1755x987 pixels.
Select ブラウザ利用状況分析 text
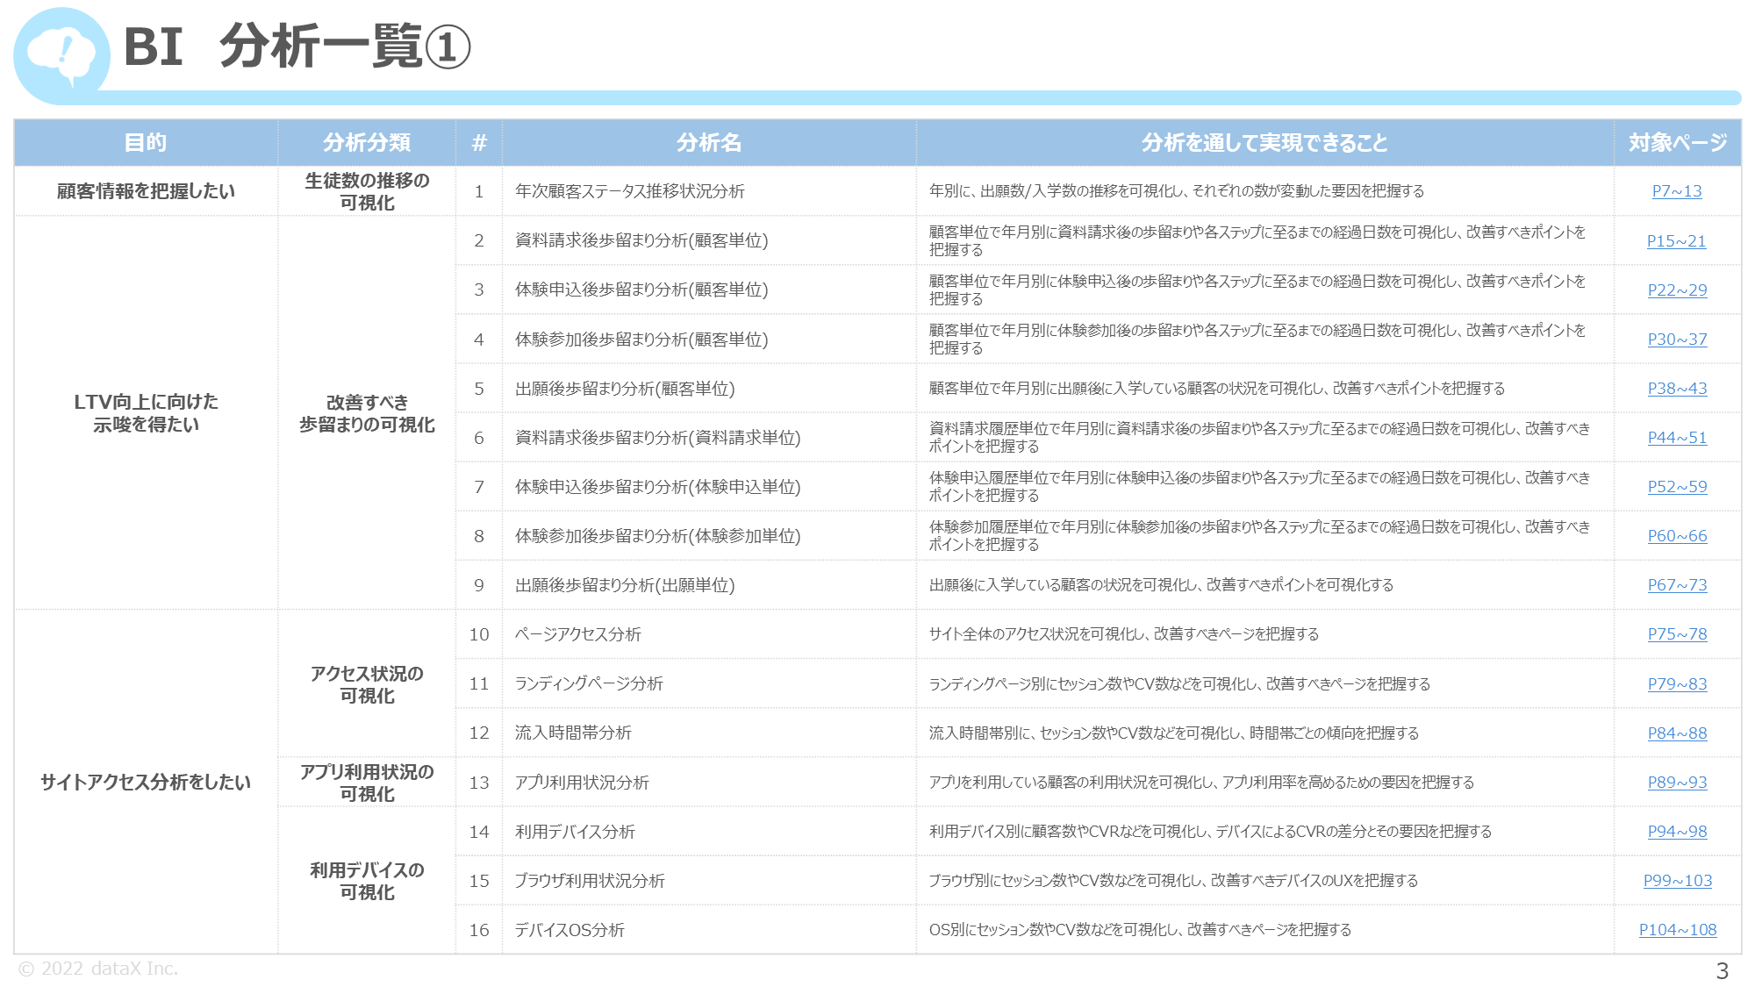click(x=590, y=880)
